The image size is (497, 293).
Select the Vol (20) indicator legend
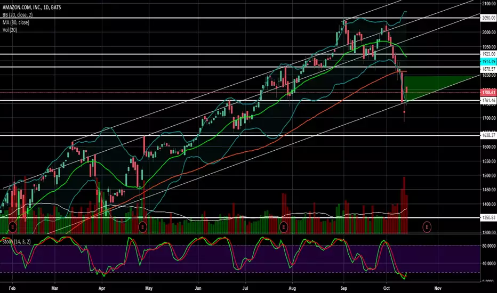click(10, 30)
